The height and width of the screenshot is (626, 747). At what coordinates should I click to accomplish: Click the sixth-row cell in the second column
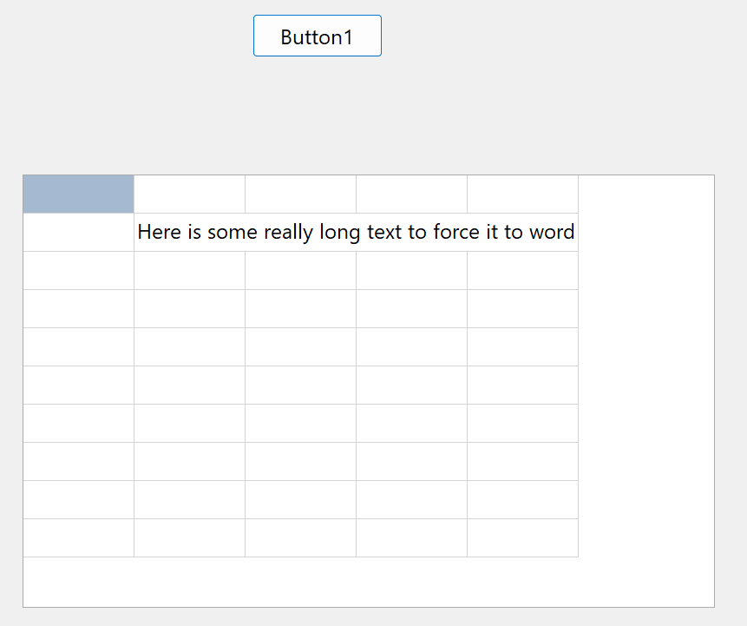[x=189, y=385]
